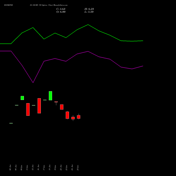Select the 22 Jun date label

(x=61, y=168)
